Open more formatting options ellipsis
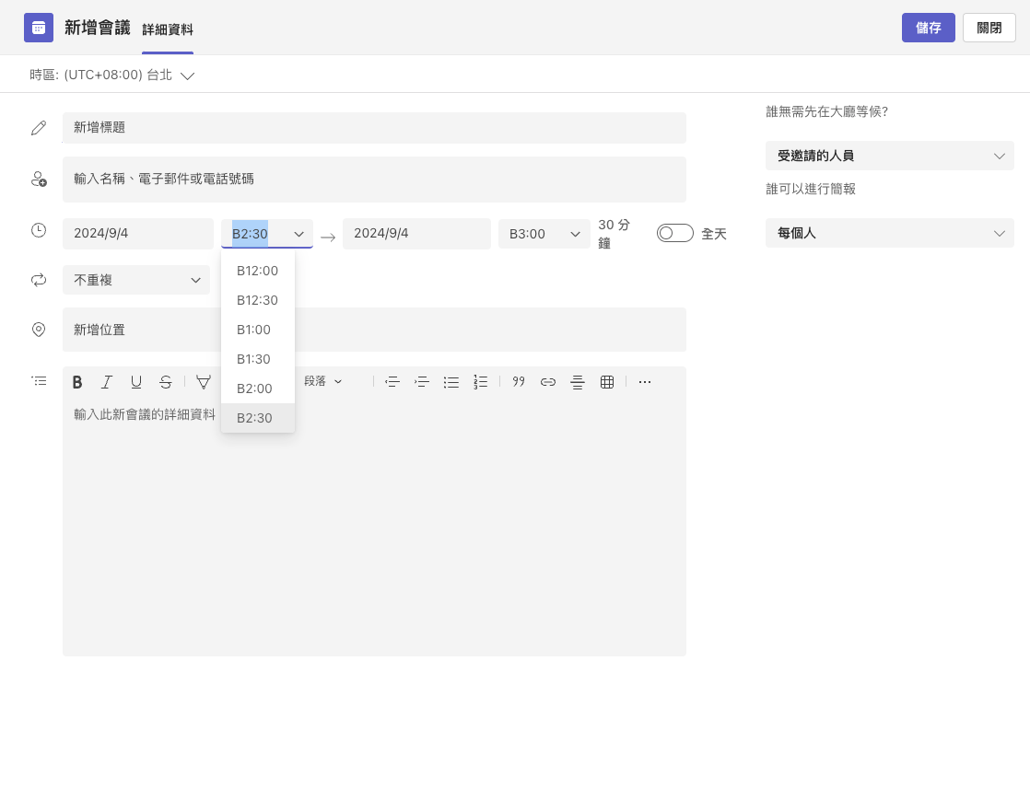The width and height of the screenshot is (1030, 812). pyautogui.click(x=644, y=382)
